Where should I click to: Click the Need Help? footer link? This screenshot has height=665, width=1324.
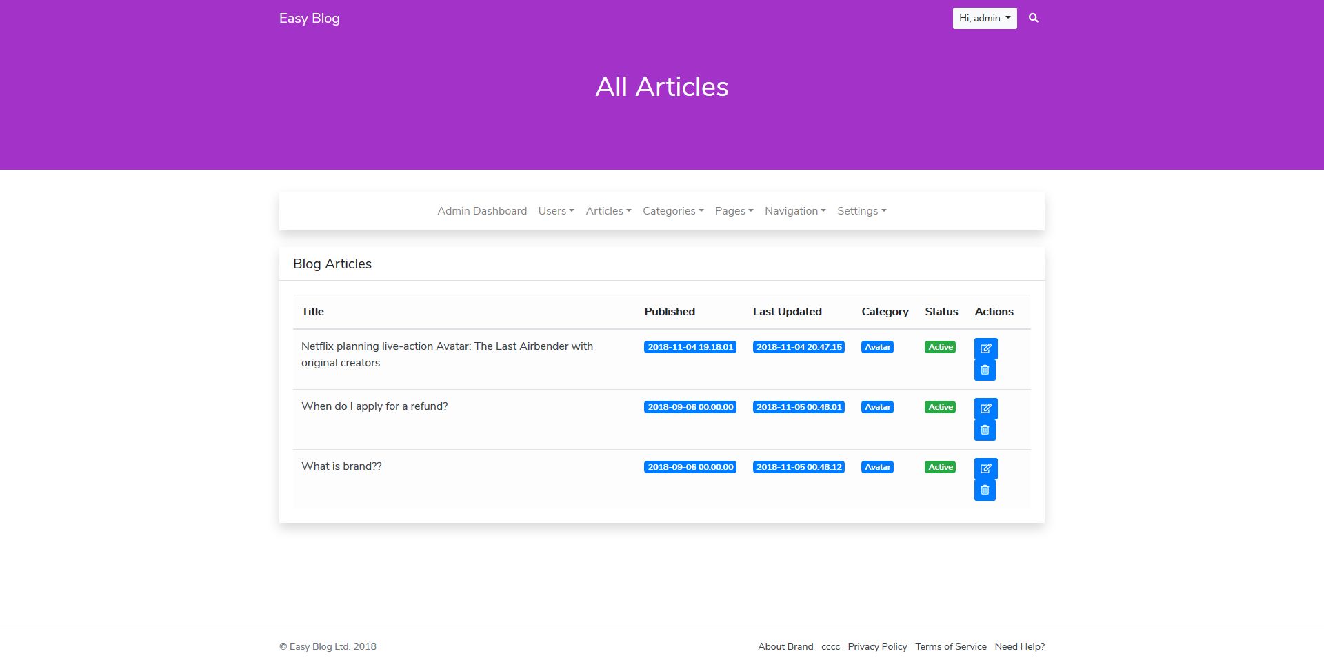click(x=1019, y=646)
